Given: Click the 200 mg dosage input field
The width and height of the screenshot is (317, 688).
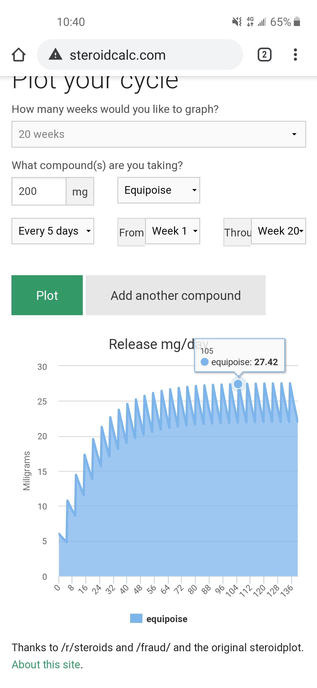Looking at the screenshot, I should click(x=39, y=191).
